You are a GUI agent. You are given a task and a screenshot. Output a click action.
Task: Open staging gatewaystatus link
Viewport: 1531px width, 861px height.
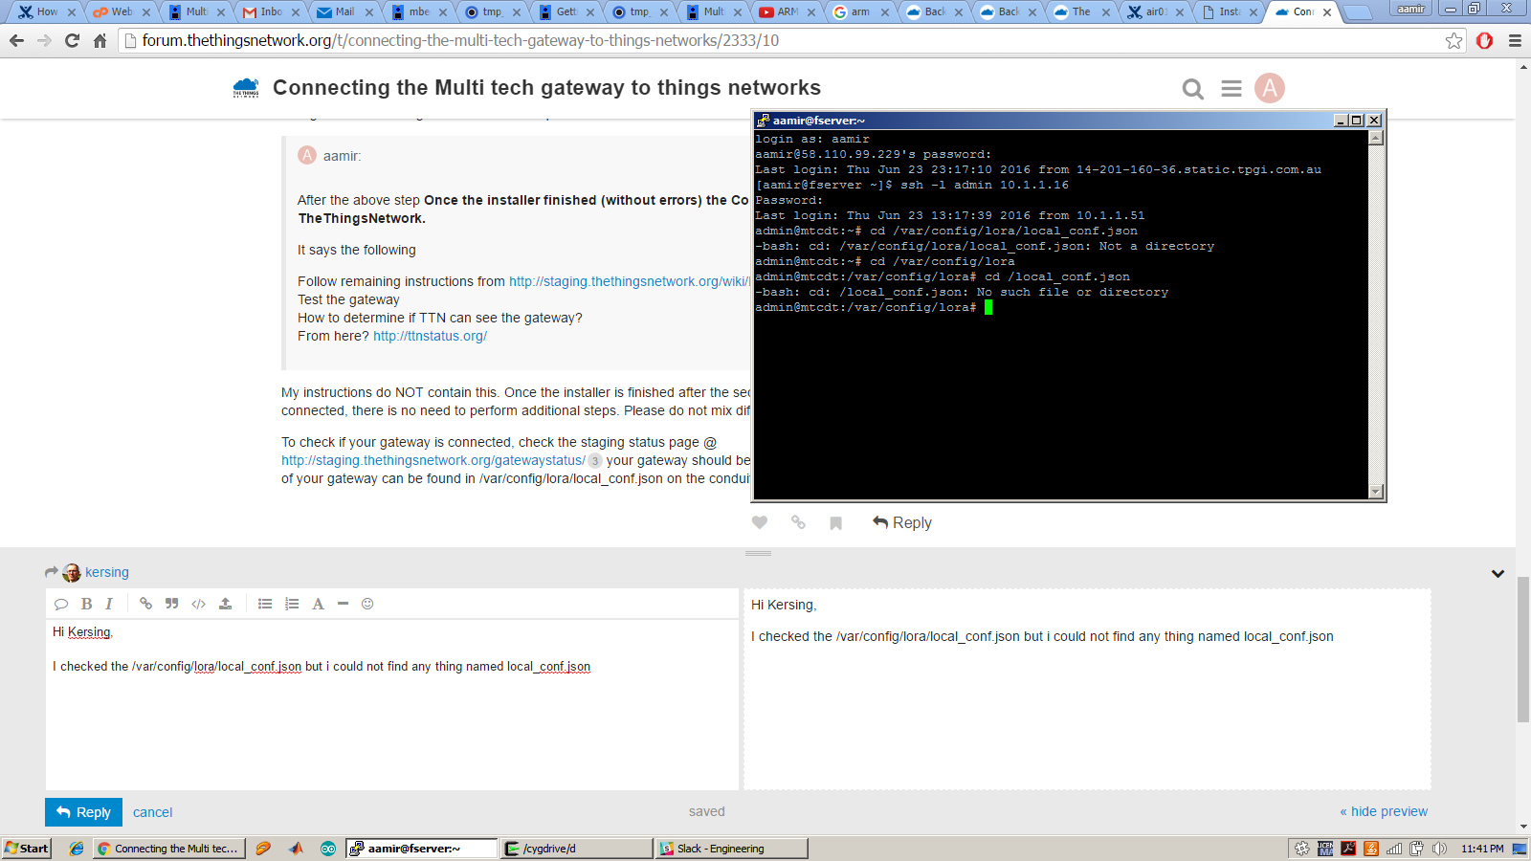click(x=433, y=460)
